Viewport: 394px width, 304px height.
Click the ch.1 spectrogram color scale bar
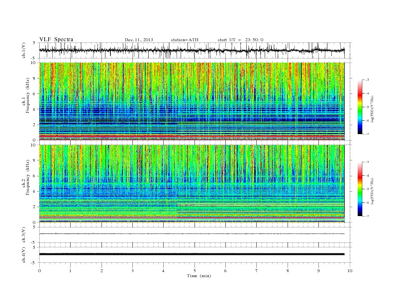[360, 107]
